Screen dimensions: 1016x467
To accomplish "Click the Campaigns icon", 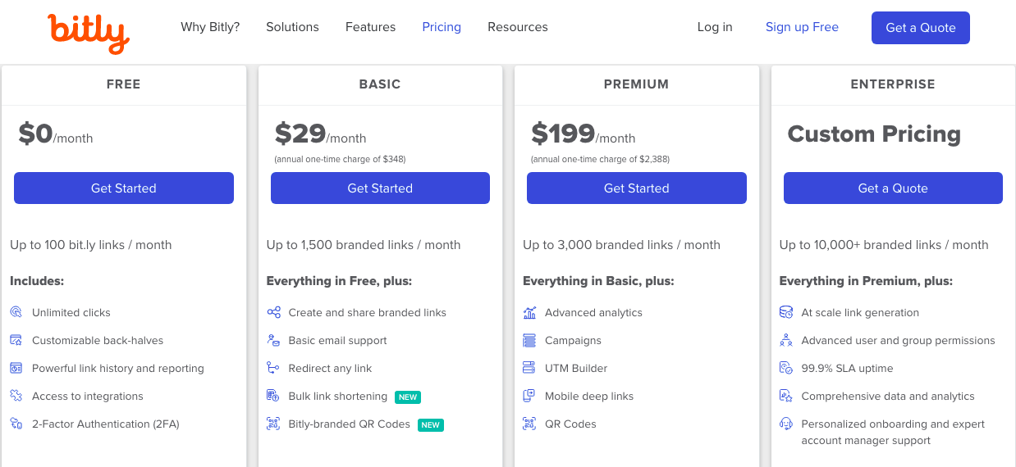I will point(529,340).
